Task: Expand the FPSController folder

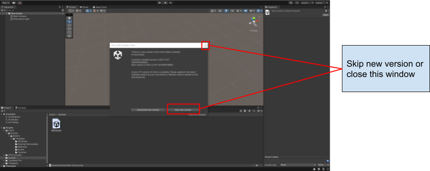Action: pos(4,155)
